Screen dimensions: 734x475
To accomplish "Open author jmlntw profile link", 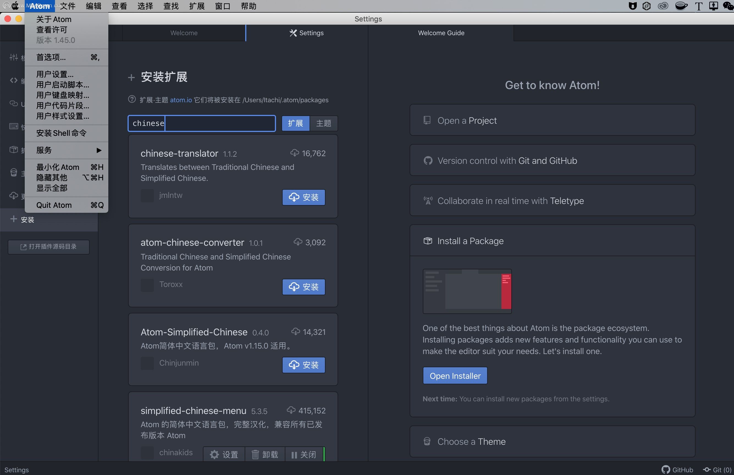I will click(x=170, y=195).
